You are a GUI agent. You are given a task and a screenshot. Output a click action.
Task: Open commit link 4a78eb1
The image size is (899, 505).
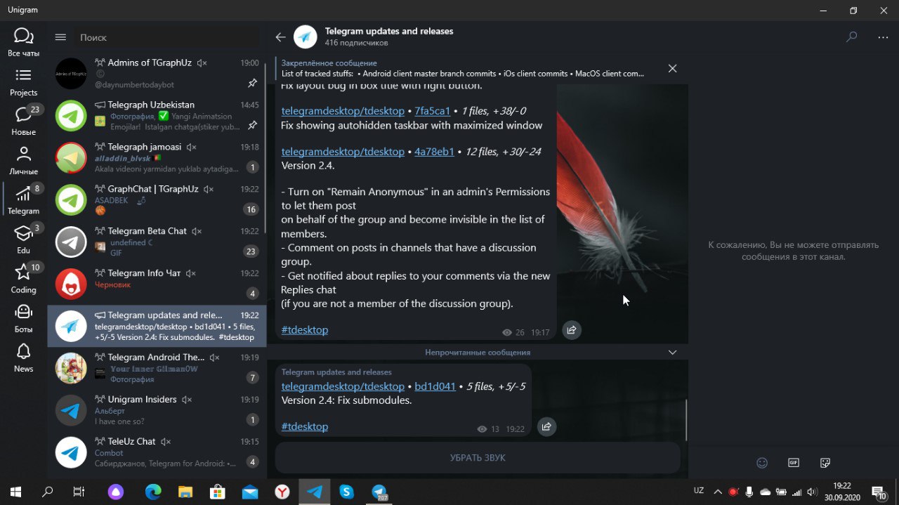(434, 152)
